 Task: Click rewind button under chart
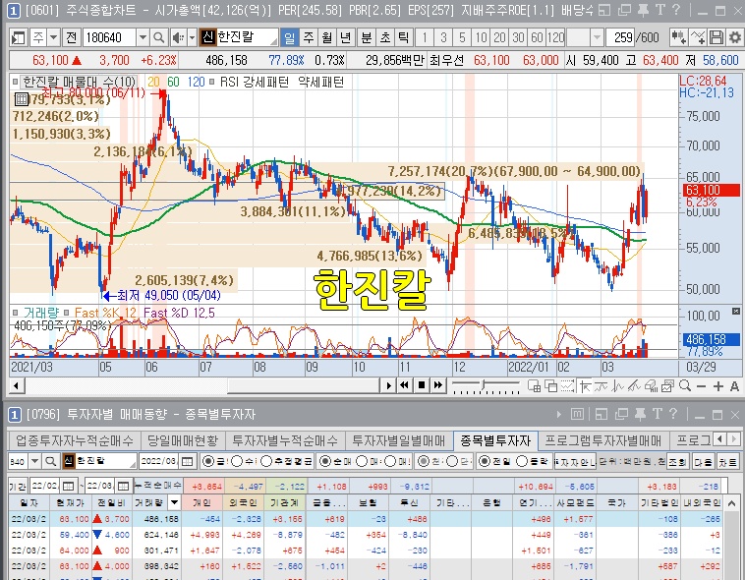pos(405,385)
